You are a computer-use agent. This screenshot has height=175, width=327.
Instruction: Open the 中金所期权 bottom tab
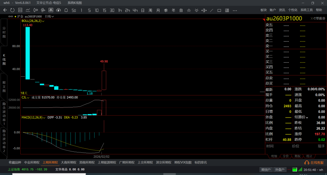[x=32, y=163]
